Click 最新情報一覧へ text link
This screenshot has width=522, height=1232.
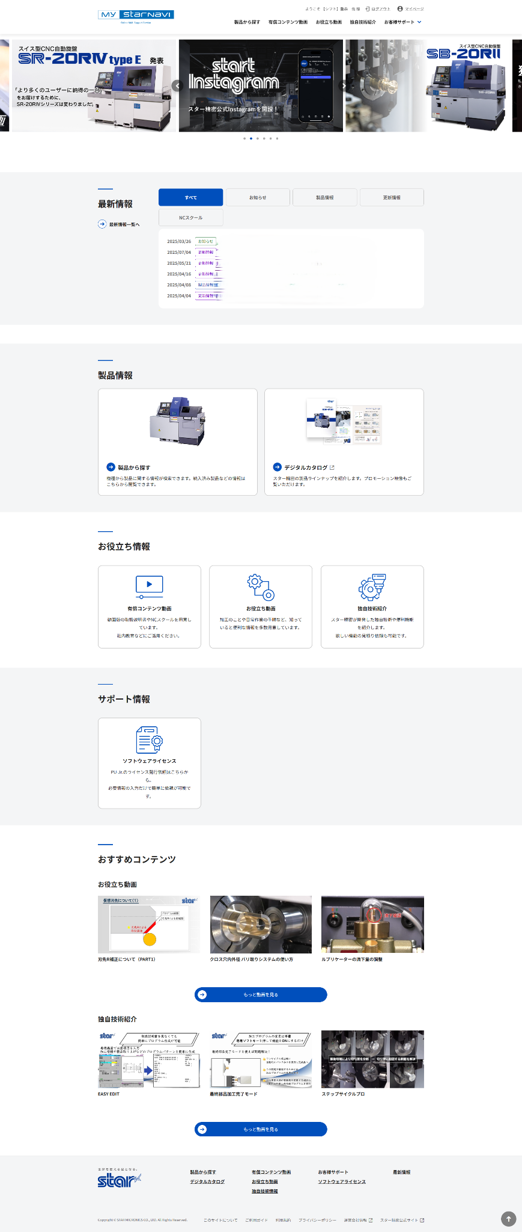tap(124, 224)
